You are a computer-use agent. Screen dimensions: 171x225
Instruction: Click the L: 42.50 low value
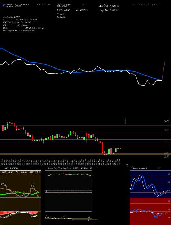point(61,17)
